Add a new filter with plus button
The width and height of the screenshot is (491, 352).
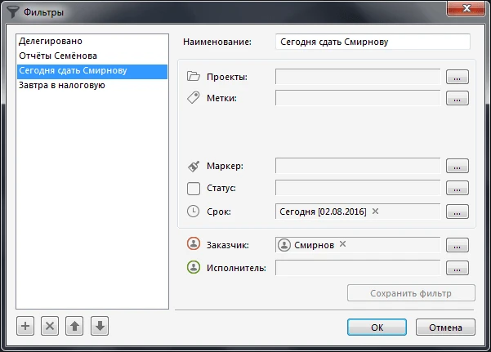pos(25,326)
